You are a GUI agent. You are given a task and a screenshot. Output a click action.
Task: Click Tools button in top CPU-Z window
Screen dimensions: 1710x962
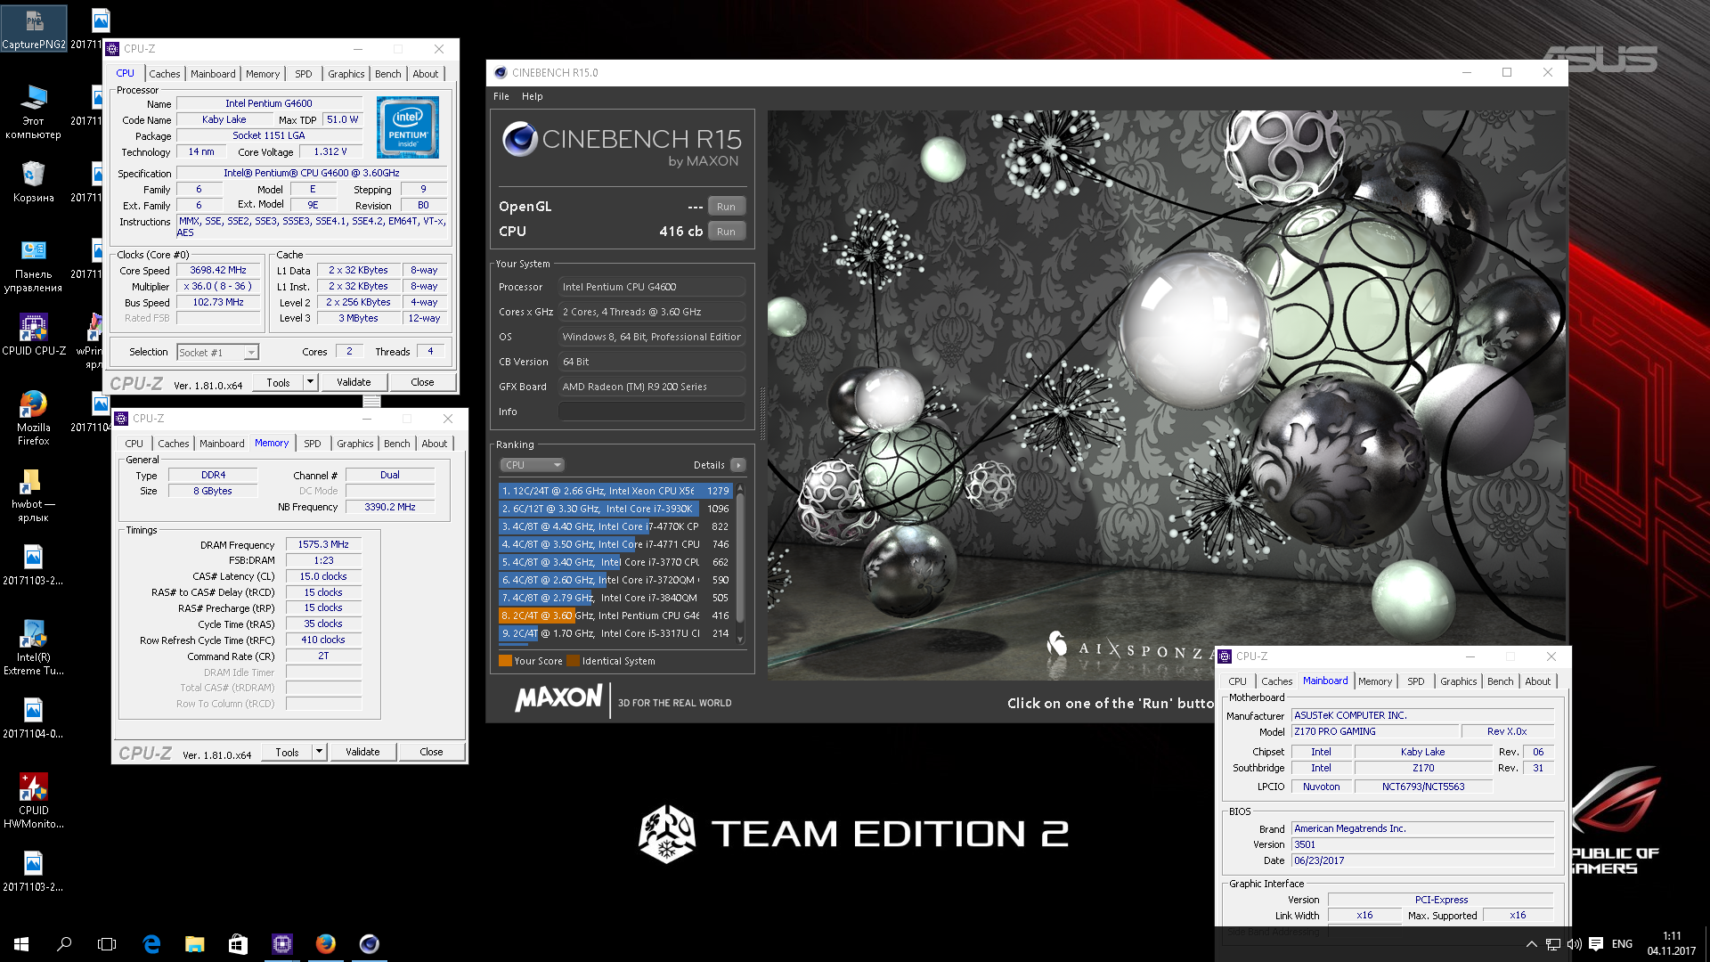[278, 382]
